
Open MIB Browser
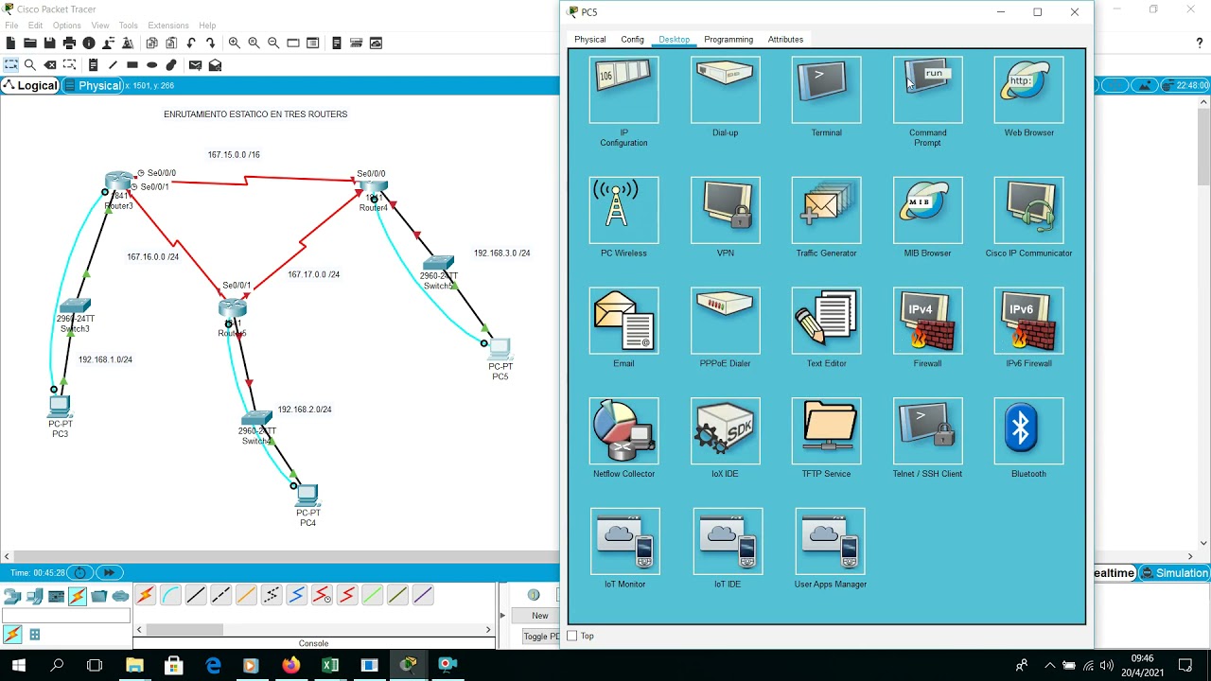pos(927,210)
